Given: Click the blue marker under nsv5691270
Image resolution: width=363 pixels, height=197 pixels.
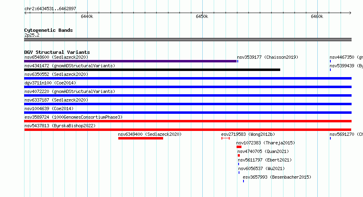Looking at the screenshot, I should click(x=330, y=138).
